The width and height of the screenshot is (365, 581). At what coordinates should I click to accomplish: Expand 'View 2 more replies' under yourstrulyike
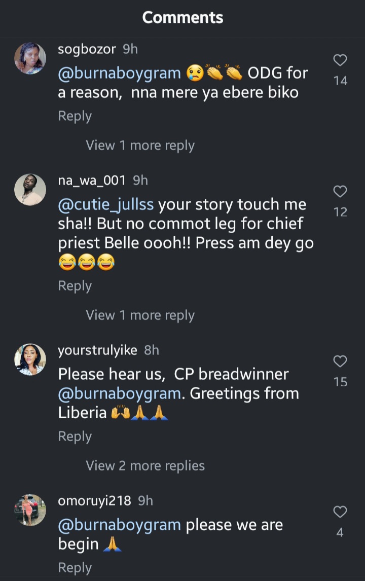[x=145, y=466]
